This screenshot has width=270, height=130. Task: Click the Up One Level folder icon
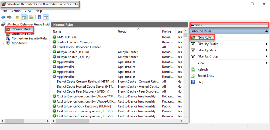click(x=17, y=17)
